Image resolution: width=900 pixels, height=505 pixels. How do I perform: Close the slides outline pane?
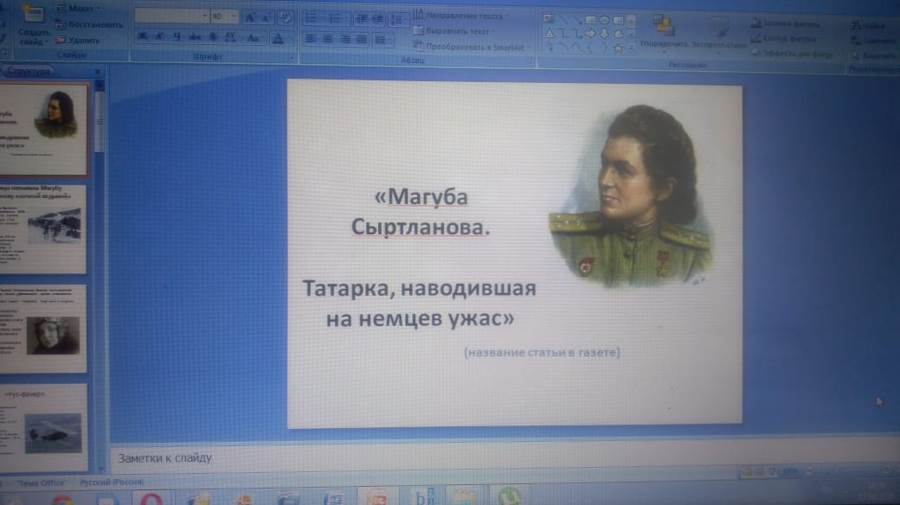[97, 72]
